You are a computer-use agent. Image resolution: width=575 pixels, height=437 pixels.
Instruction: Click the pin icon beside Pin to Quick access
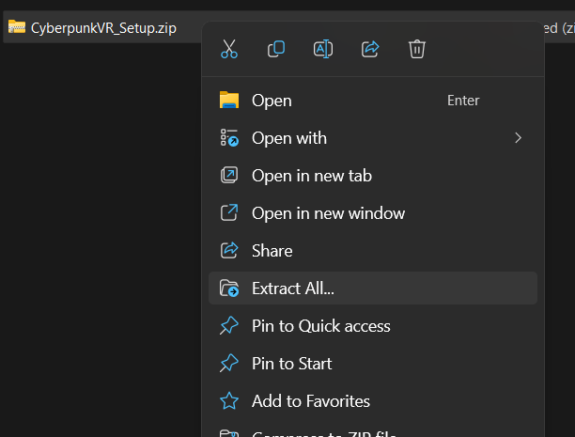tap(229, 326)
